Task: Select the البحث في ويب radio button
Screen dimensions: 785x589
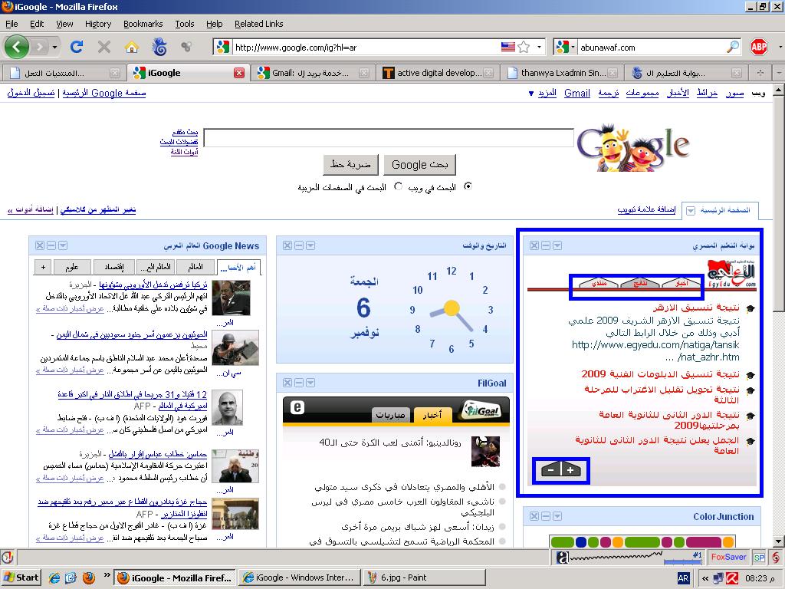Action: 468,186
